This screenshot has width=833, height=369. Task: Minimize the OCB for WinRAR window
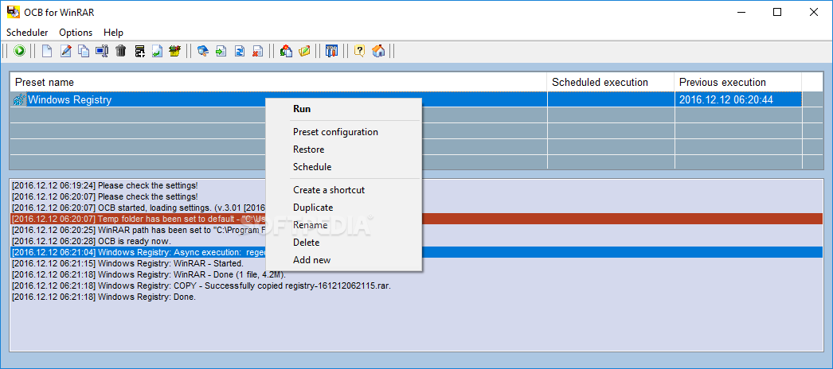(x=741, y=12)
